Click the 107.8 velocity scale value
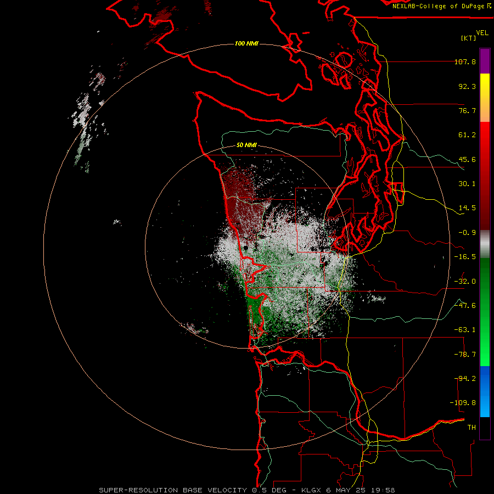This screenshot has width=494, height=494. (465, 61)
